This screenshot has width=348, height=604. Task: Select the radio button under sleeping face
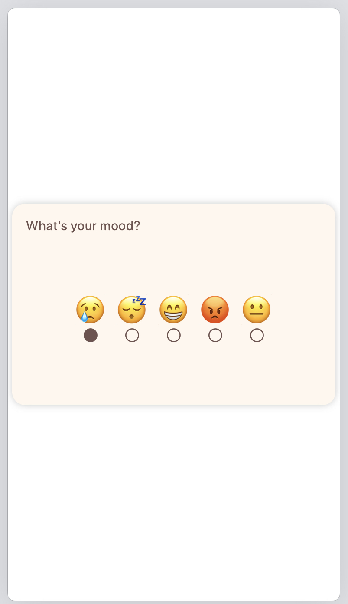(132, 335)
